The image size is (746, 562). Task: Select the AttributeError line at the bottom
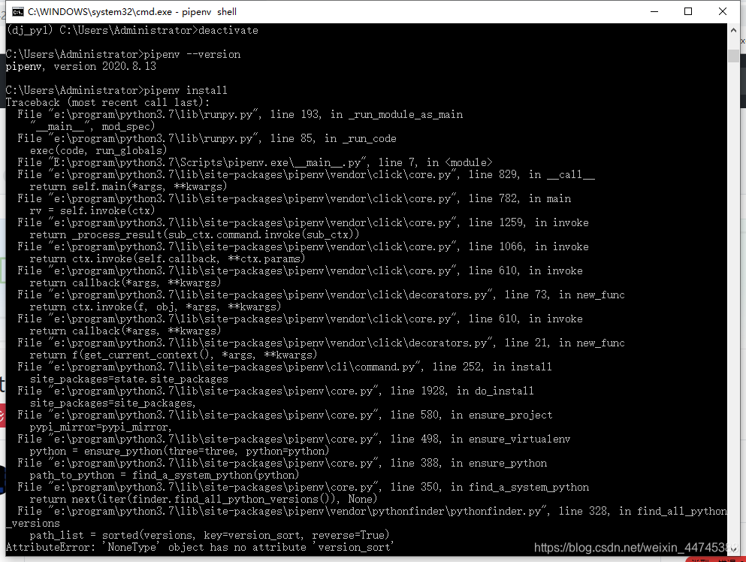[199, 546]
